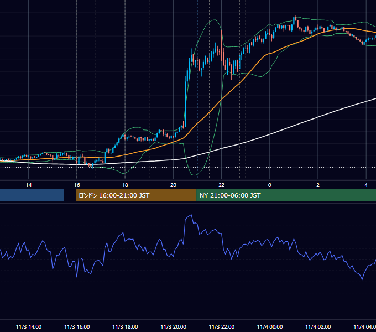Click the 11/3 22:00 timestamp label
The height and width of the screenshot is (332, 376).
222,326
